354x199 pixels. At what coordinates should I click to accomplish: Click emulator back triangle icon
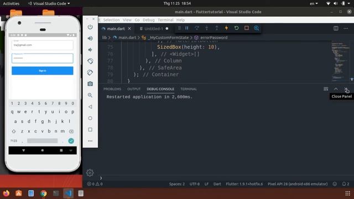click(90, 107)
